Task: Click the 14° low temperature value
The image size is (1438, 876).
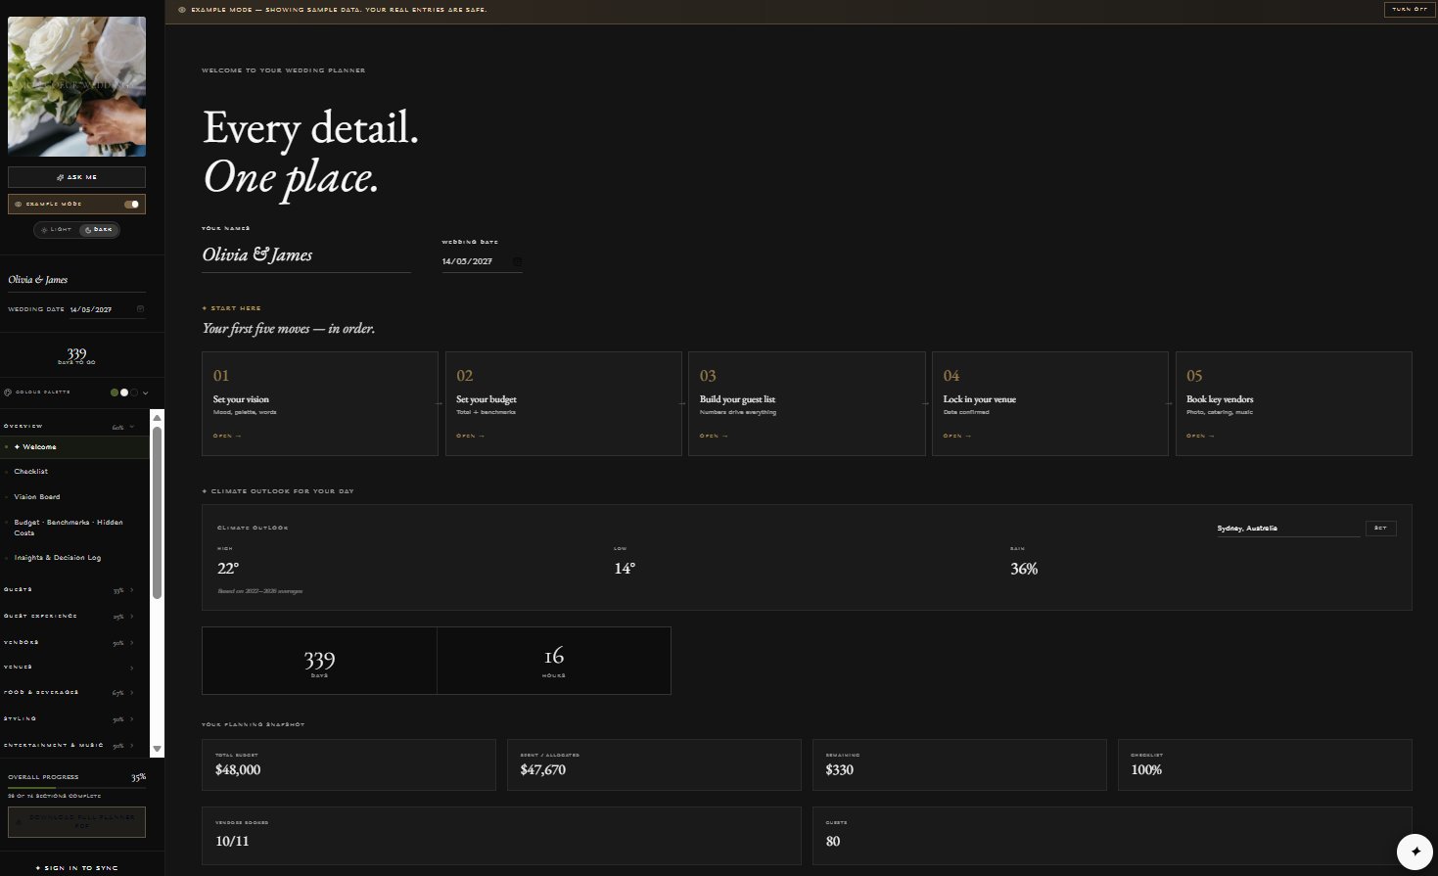Action: tap(625, 569)
